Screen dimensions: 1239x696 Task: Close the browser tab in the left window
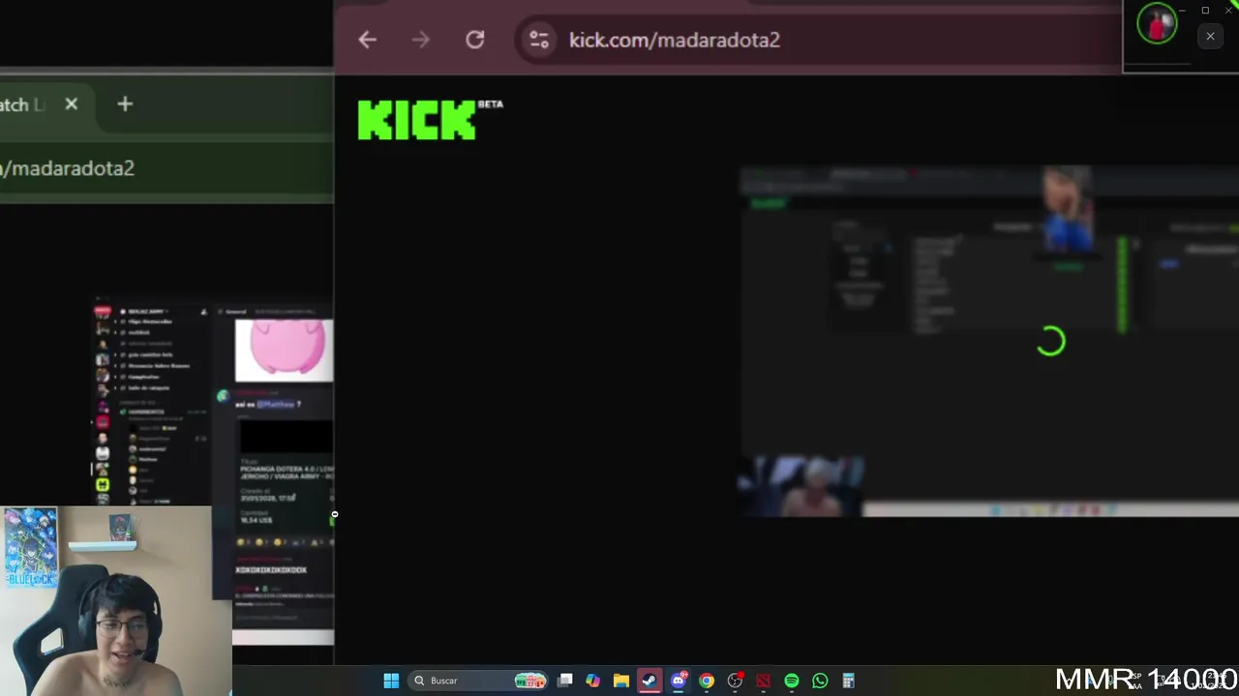[x=72, y=103]
